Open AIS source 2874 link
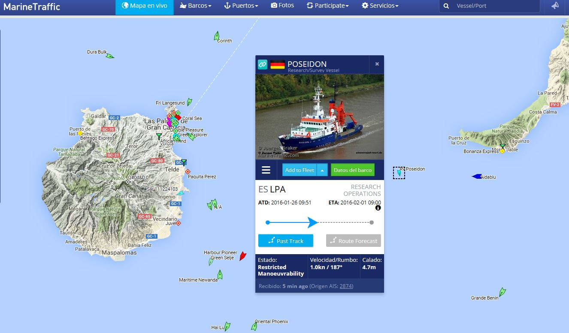This screenshot has width=569, height=333. coord(345,286)
